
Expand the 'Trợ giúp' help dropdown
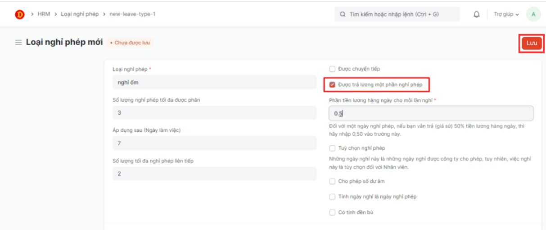[x=506, y=14]
